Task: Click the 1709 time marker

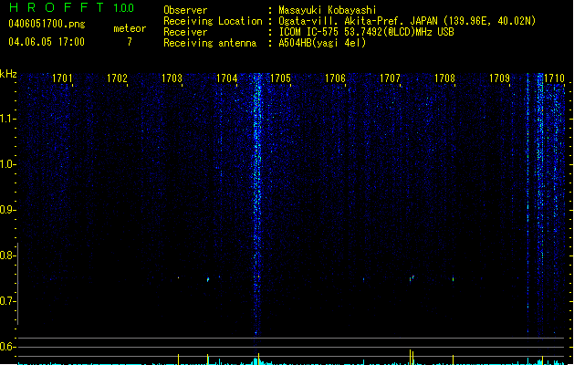Action: click(x=499, y=78)
